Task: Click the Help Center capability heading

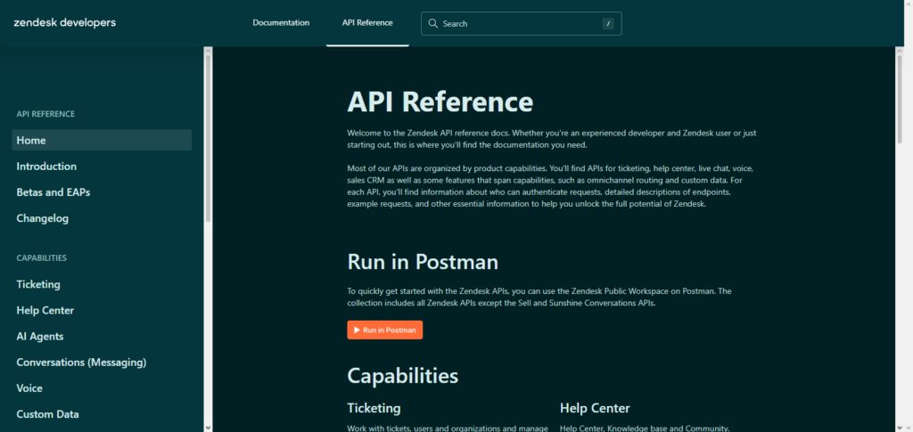Action: click(x=595, y=408)
